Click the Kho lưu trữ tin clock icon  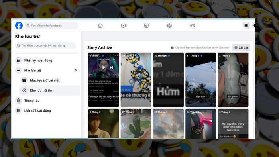(x=24, y=90)
